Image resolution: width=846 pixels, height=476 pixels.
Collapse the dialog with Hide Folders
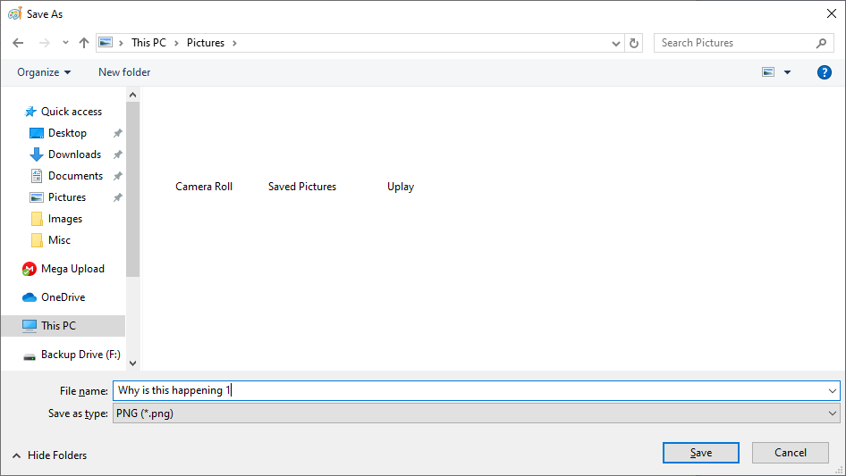[50, 455]
